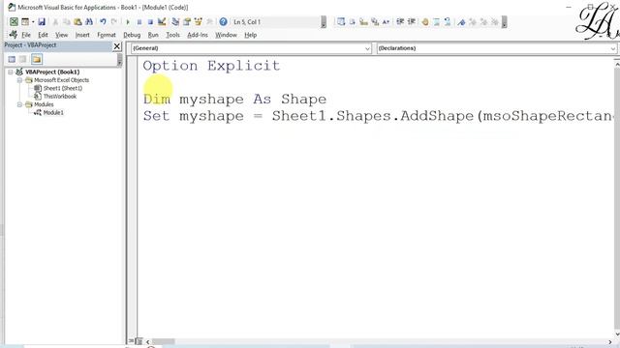The height and width of the screenshot is (348, 620).
Task: Click the Uncomment Block icon
Action: [x=448, y=21]
